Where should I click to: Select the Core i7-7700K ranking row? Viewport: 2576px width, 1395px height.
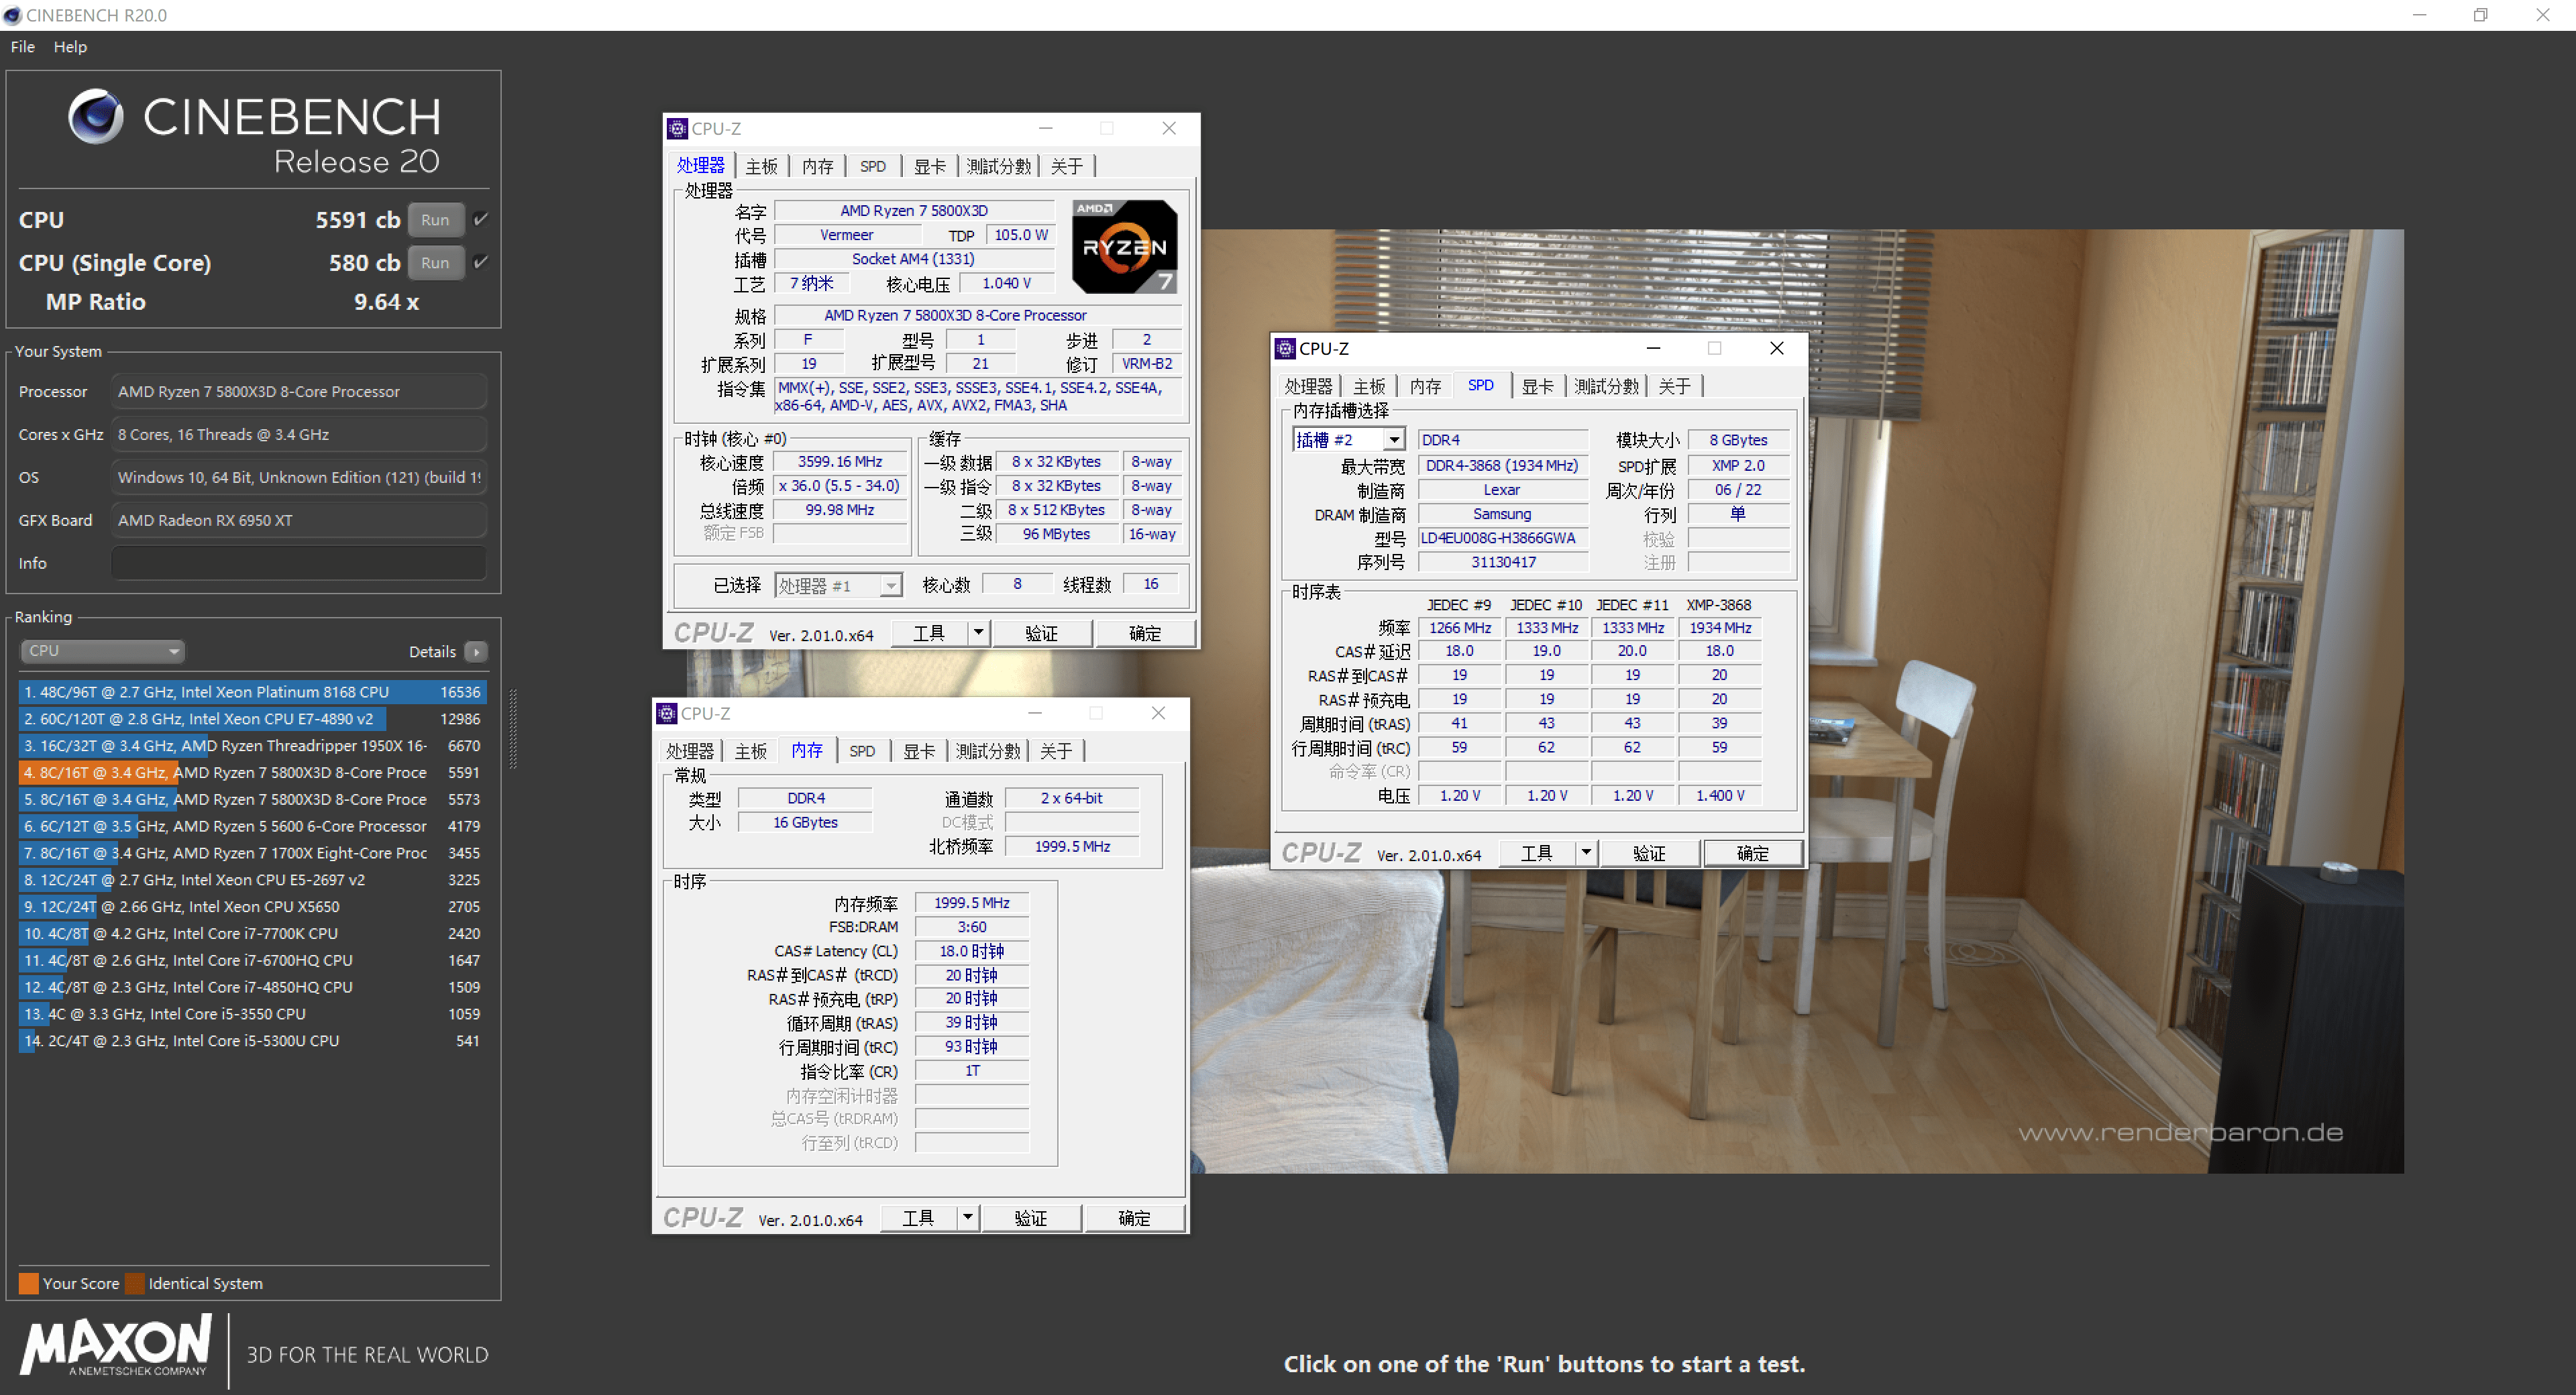pos(253,933)
